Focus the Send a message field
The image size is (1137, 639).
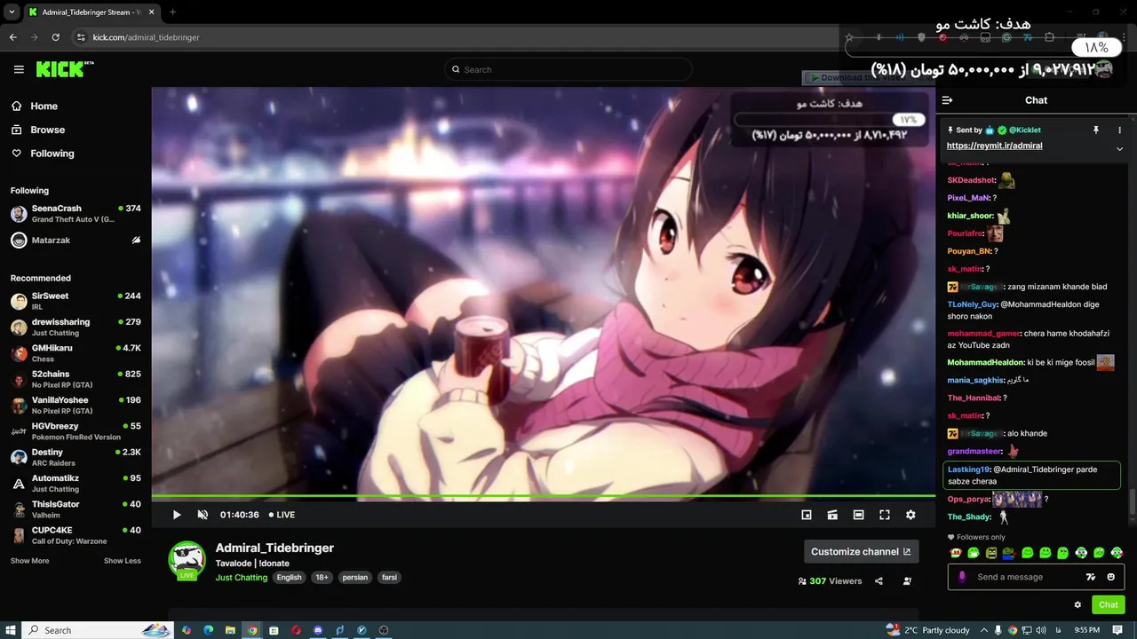[1036, 577]
